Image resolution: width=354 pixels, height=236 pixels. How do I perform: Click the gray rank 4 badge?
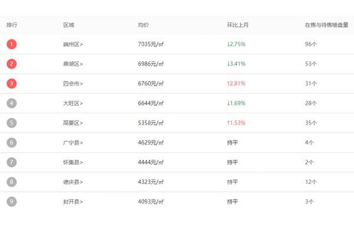pos(12,103)
